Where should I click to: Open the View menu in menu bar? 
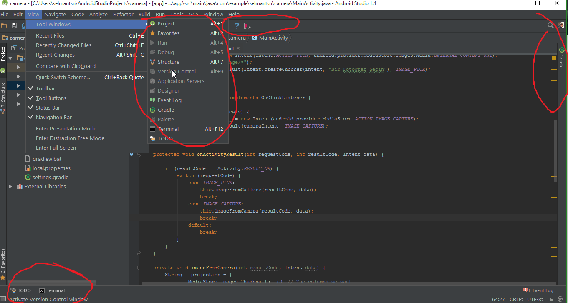click(34, 14)
